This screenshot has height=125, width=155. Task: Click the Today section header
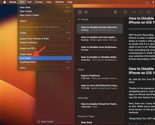click(81, 69)
